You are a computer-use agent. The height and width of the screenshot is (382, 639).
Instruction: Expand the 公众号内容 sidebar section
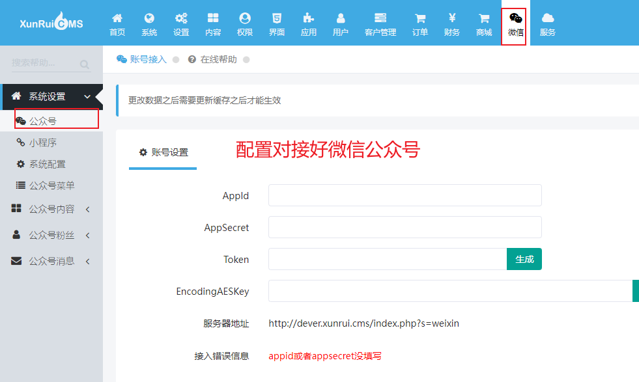click(51, 209)
